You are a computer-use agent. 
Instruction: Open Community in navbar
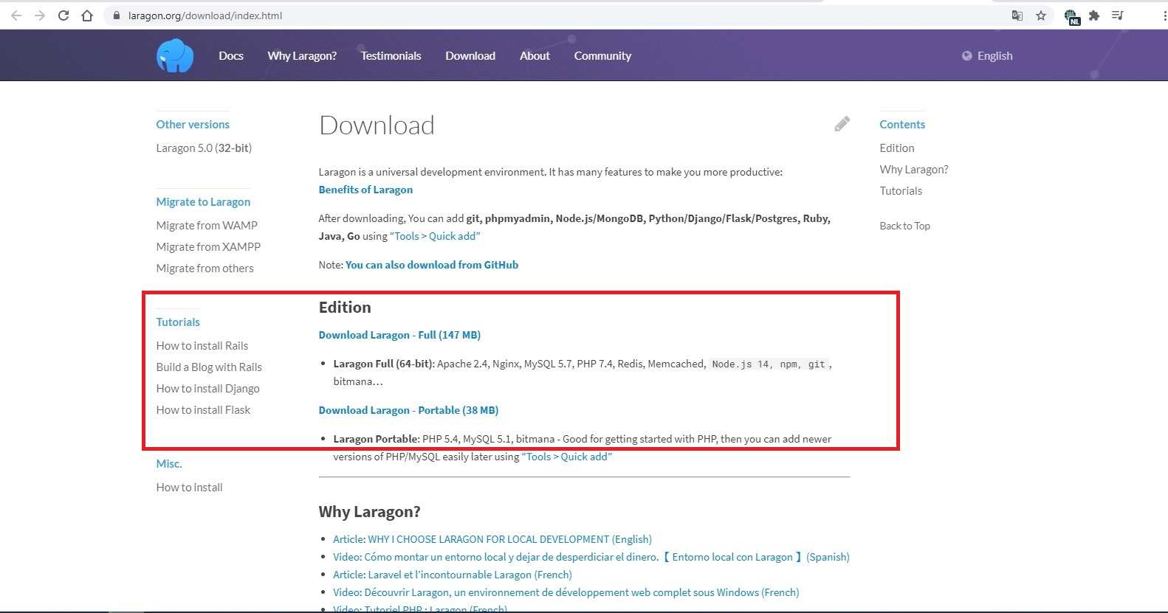[x=602, y=56]
